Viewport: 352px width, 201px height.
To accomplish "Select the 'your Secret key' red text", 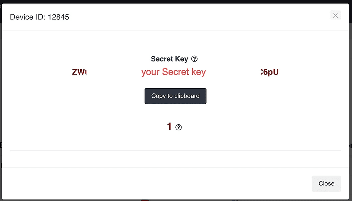I will pyautogui.click(x=174, y=72).
